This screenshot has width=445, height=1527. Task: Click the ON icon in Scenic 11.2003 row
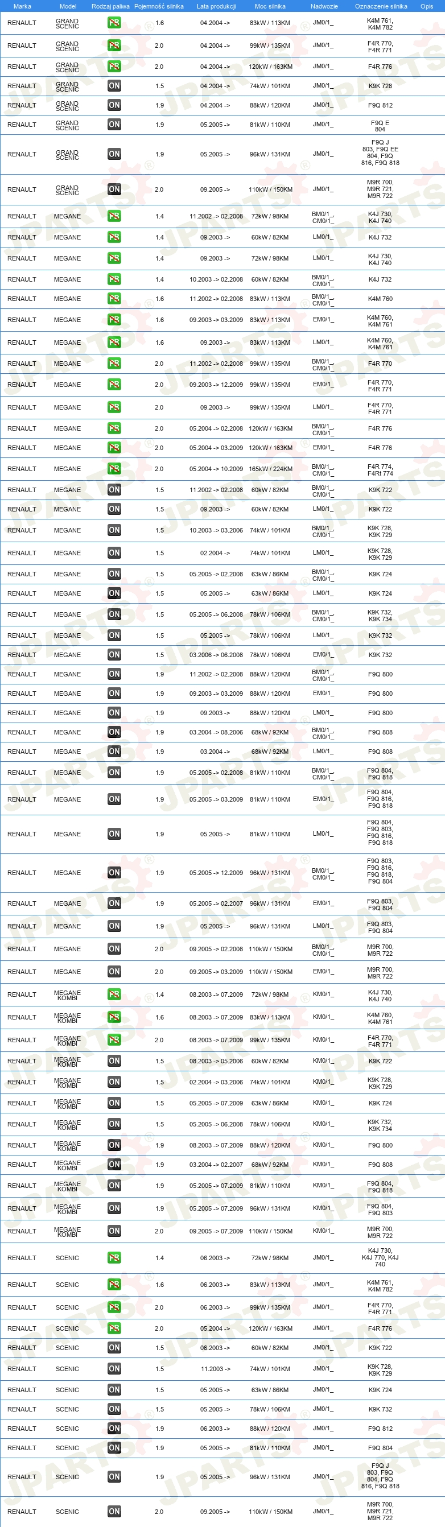point(114,1369)
